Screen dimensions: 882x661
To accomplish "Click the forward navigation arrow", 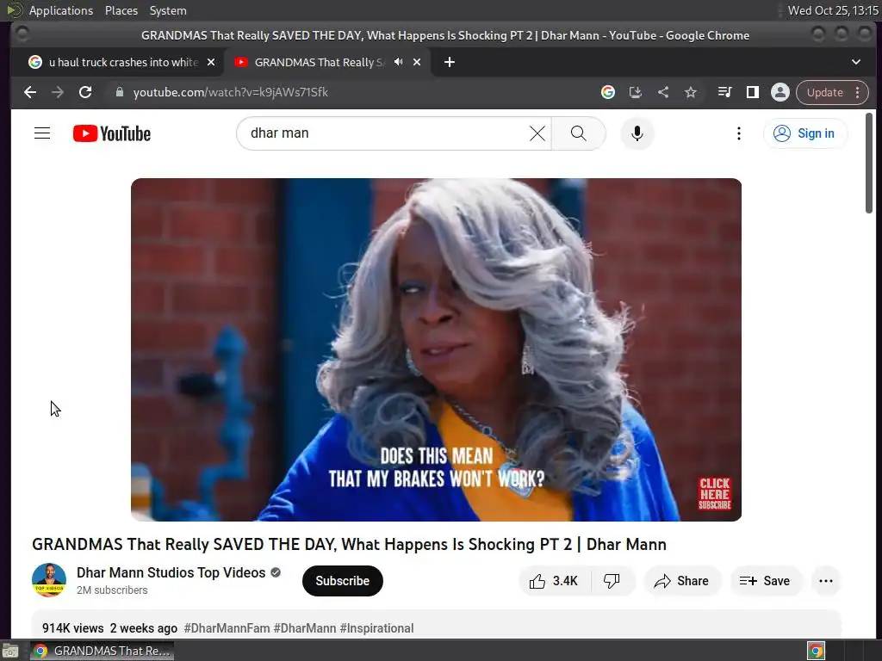I will pyautogui.click(x=58, y=92).
